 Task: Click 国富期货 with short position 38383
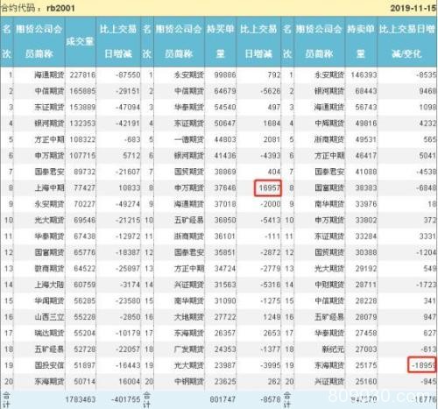pyautogui.click(x=329, y=187)
